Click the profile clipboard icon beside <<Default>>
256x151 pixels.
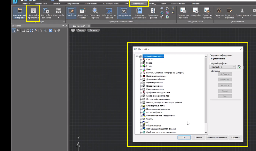239,67
